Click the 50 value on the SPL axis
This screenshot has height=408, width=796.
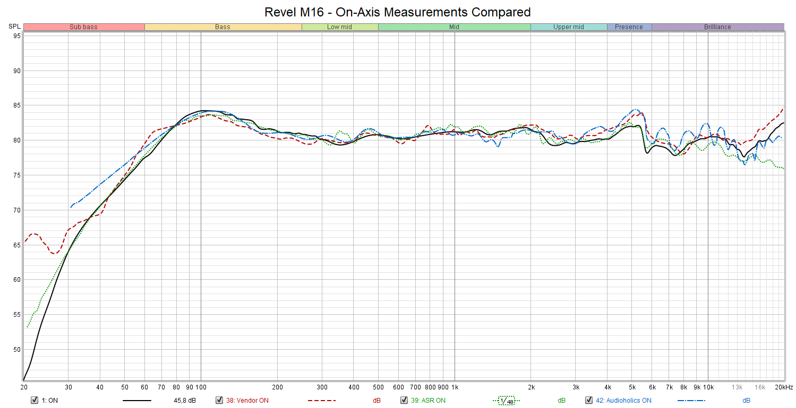(x=17, y=349)
